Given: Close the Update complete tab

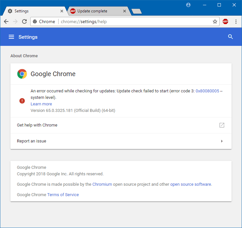Looking at the screenshot, I should (x=125, y=11).
